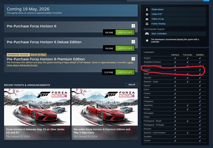Click the Swedish language row label
213x148 pixels.
(148, 137)
